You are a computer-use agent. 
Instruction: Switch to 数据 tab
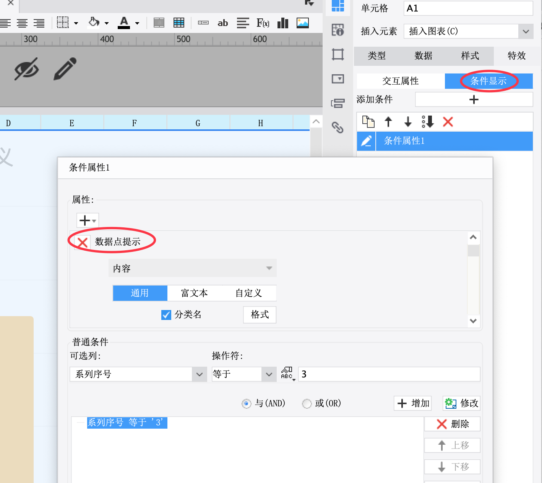point(424,56)
